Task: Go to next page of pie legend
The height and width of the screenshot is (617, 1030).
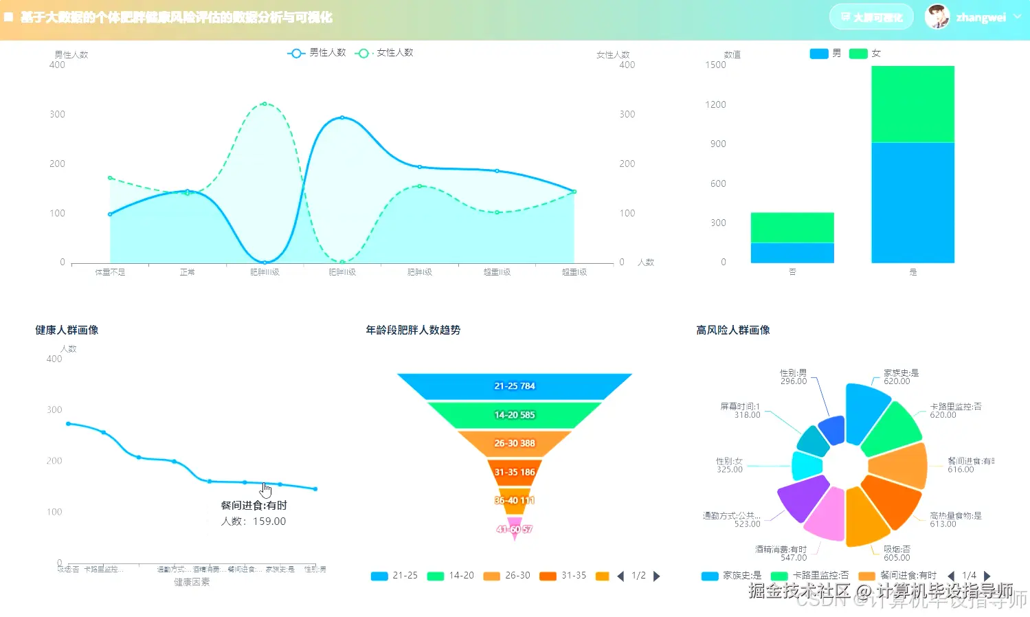Action: [987, 576]
